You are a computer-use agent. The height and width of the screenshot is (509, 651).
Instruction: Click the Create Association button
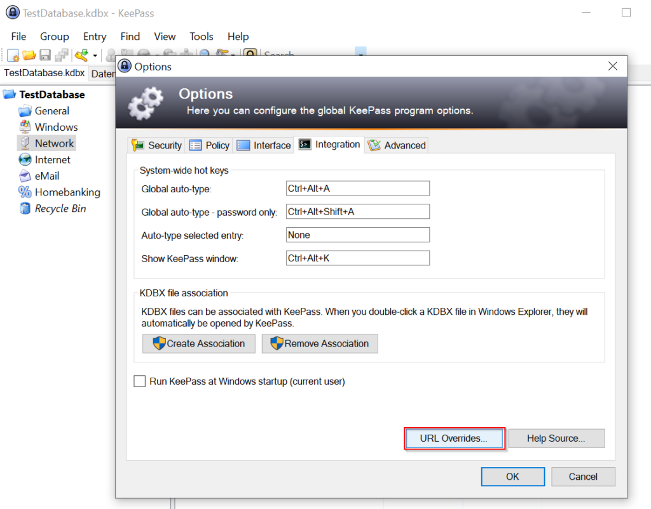tap(199, 343)
